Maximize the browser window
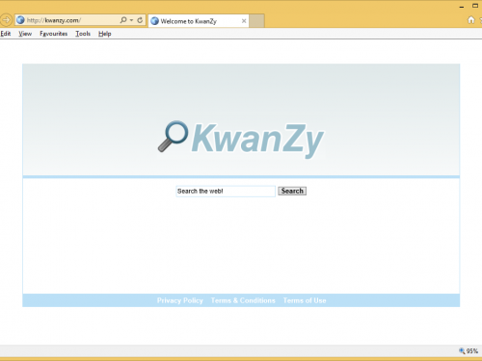Viewport: 482px width, 361px height. [475, 6]
